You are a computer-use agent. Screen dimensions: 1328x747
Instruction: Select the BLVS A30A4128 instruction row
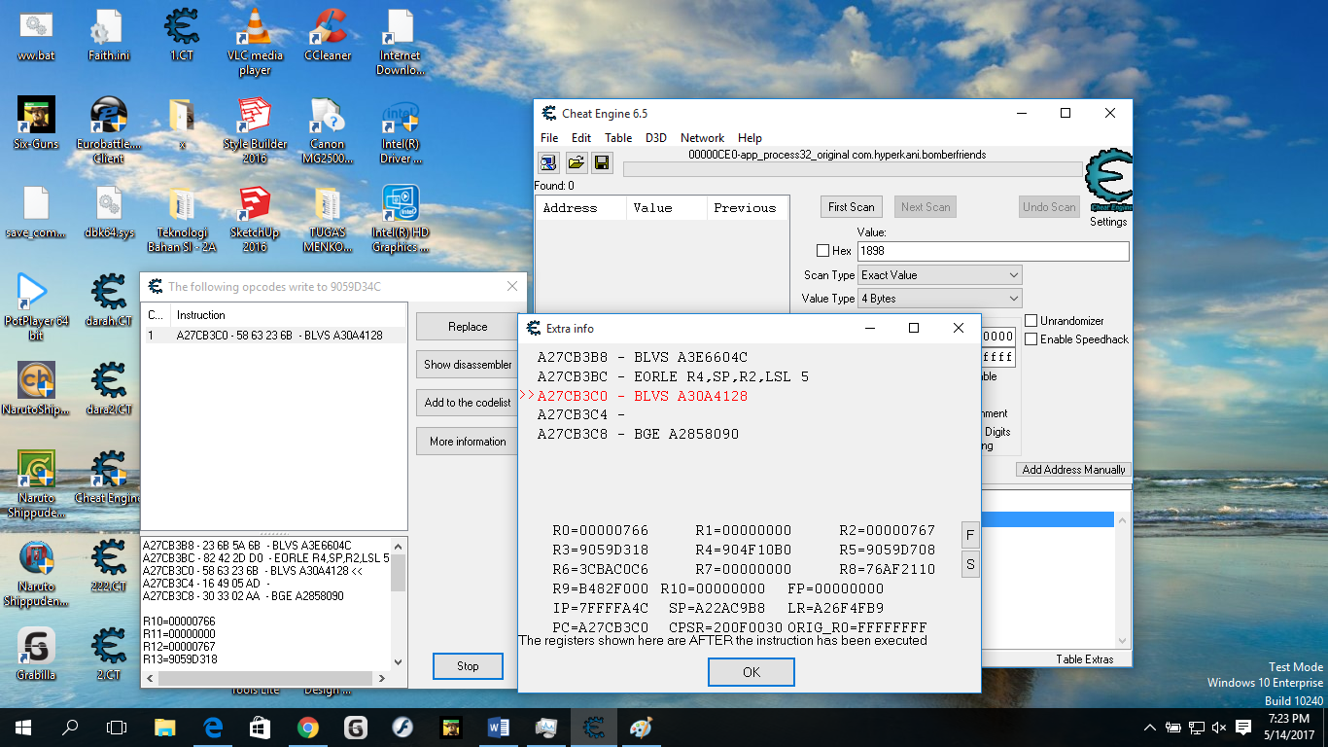[x=275, y=336]
